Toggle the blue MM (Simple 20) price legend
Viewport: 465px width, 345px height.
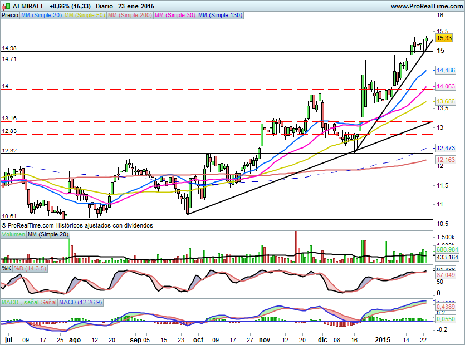[x=41, y=16]
